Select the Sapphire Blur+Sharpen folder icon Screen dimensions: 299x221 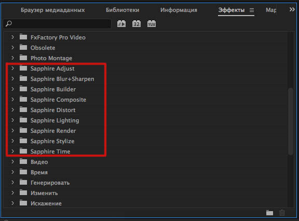click(23, 78)
